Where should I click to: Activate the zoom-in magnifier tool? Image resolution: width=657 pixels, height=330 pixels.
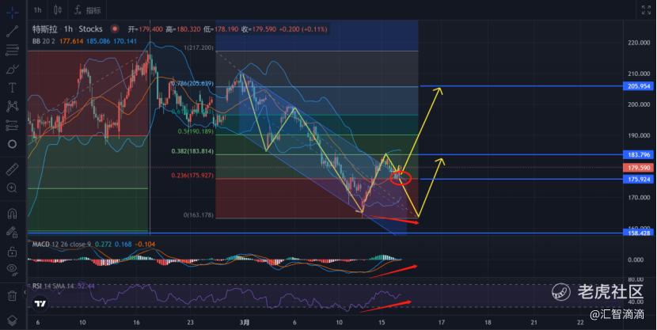point(12,188)
